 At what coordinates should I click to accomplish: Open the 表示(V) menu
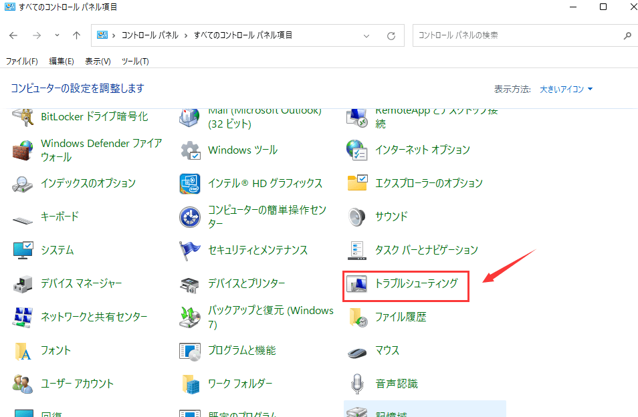coord(98,61)
